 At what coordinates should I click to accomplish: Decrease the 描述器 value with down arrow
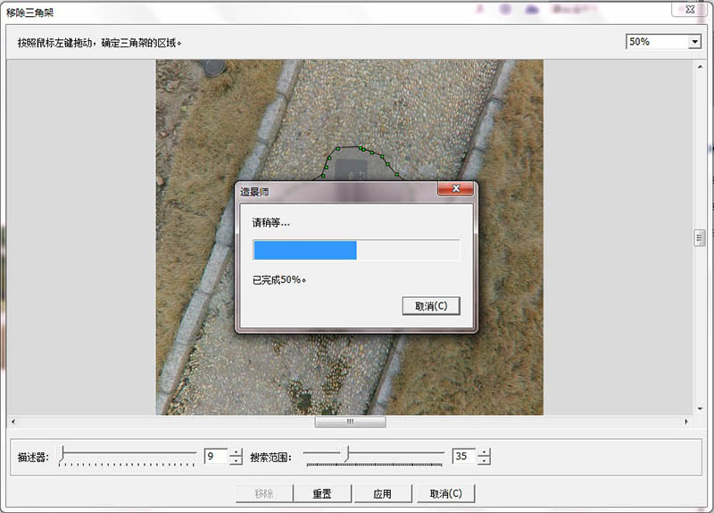(x=236, y=460)
